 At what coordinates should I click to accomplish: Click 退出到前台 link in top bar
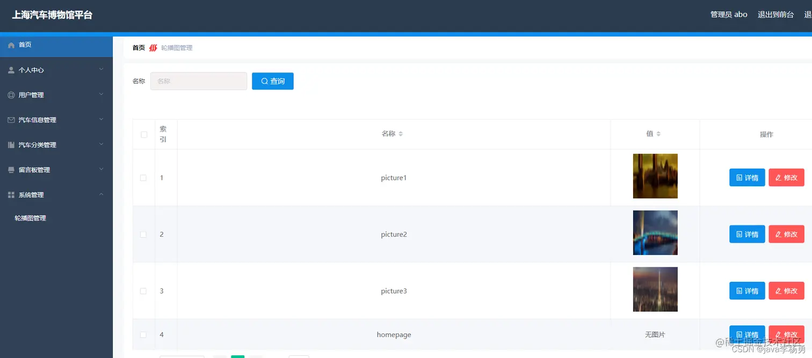[x=775, y=14]
